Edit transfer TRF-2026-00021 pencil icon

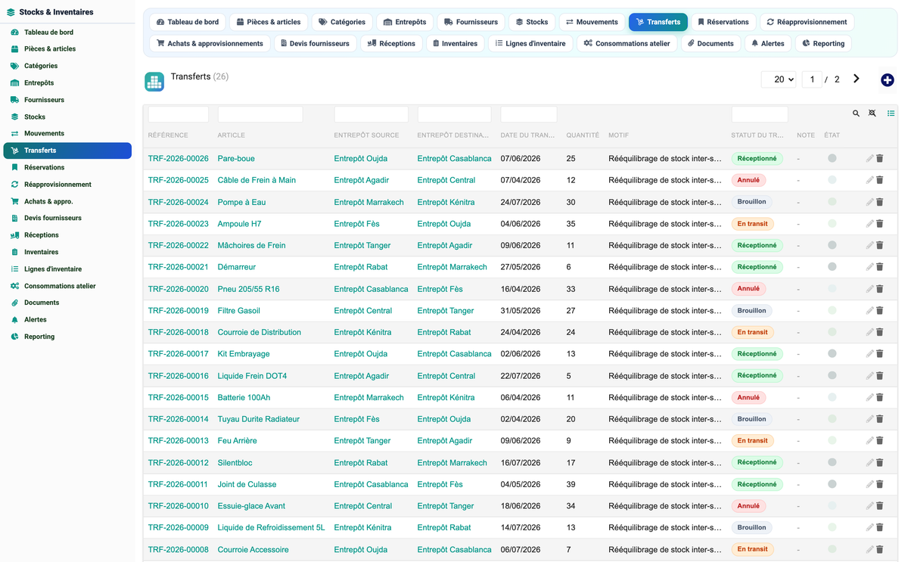click(869, 267)
